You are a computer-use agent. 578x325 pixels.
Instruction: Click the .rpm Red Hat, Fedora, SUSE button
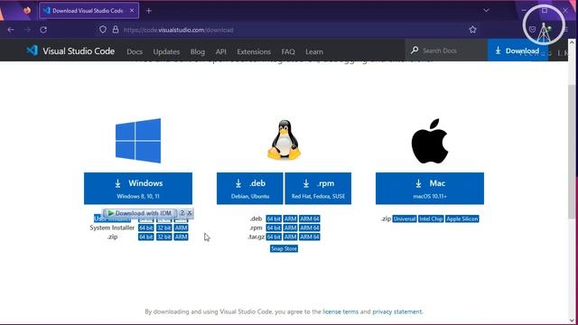[318, 189]
